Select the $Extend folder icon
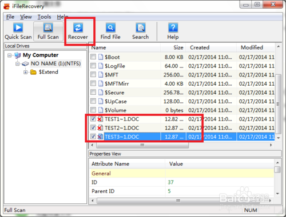 (33, 72)
